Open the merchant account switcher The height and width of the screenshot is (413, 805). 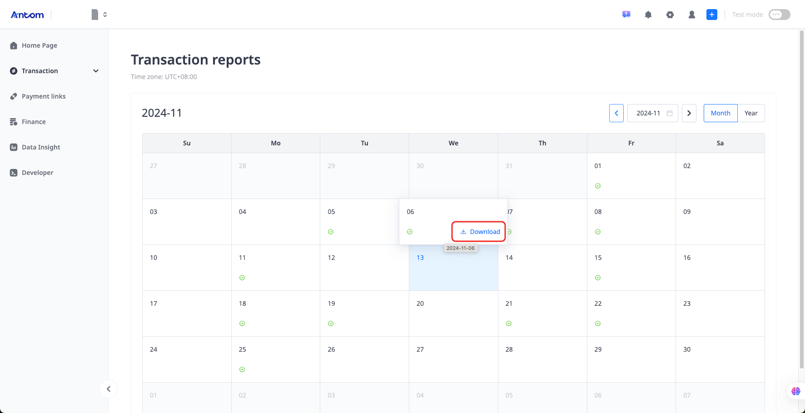pos(99,15)
